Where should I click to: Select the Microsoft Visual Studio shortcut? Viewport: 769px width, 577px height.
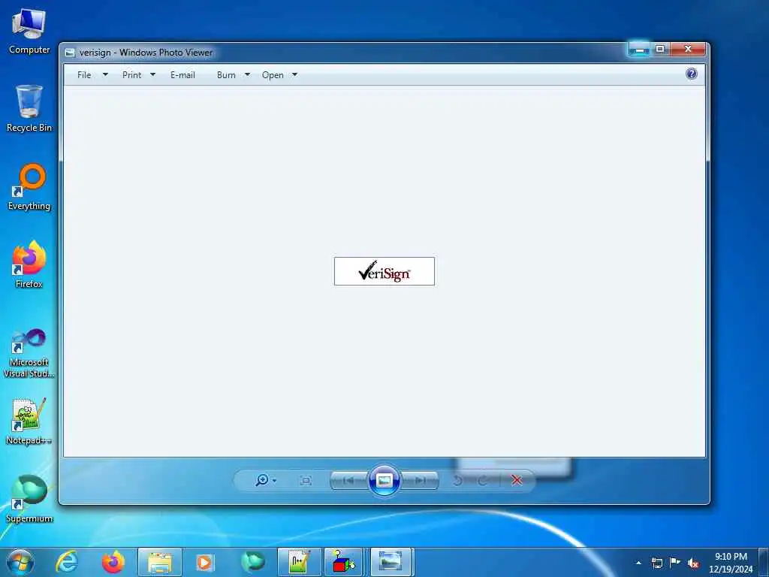(29, 353)
